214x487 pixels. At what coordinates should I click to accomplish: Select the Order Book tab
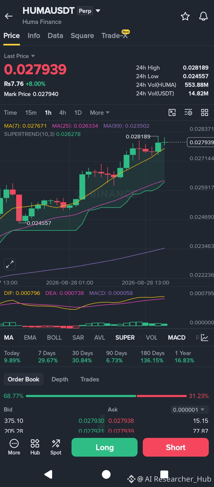click(24, 379)
